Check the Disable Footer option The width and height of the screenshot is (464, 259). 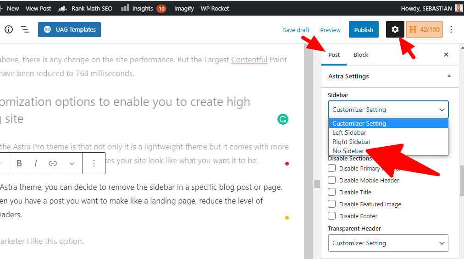tap(332, 216)
